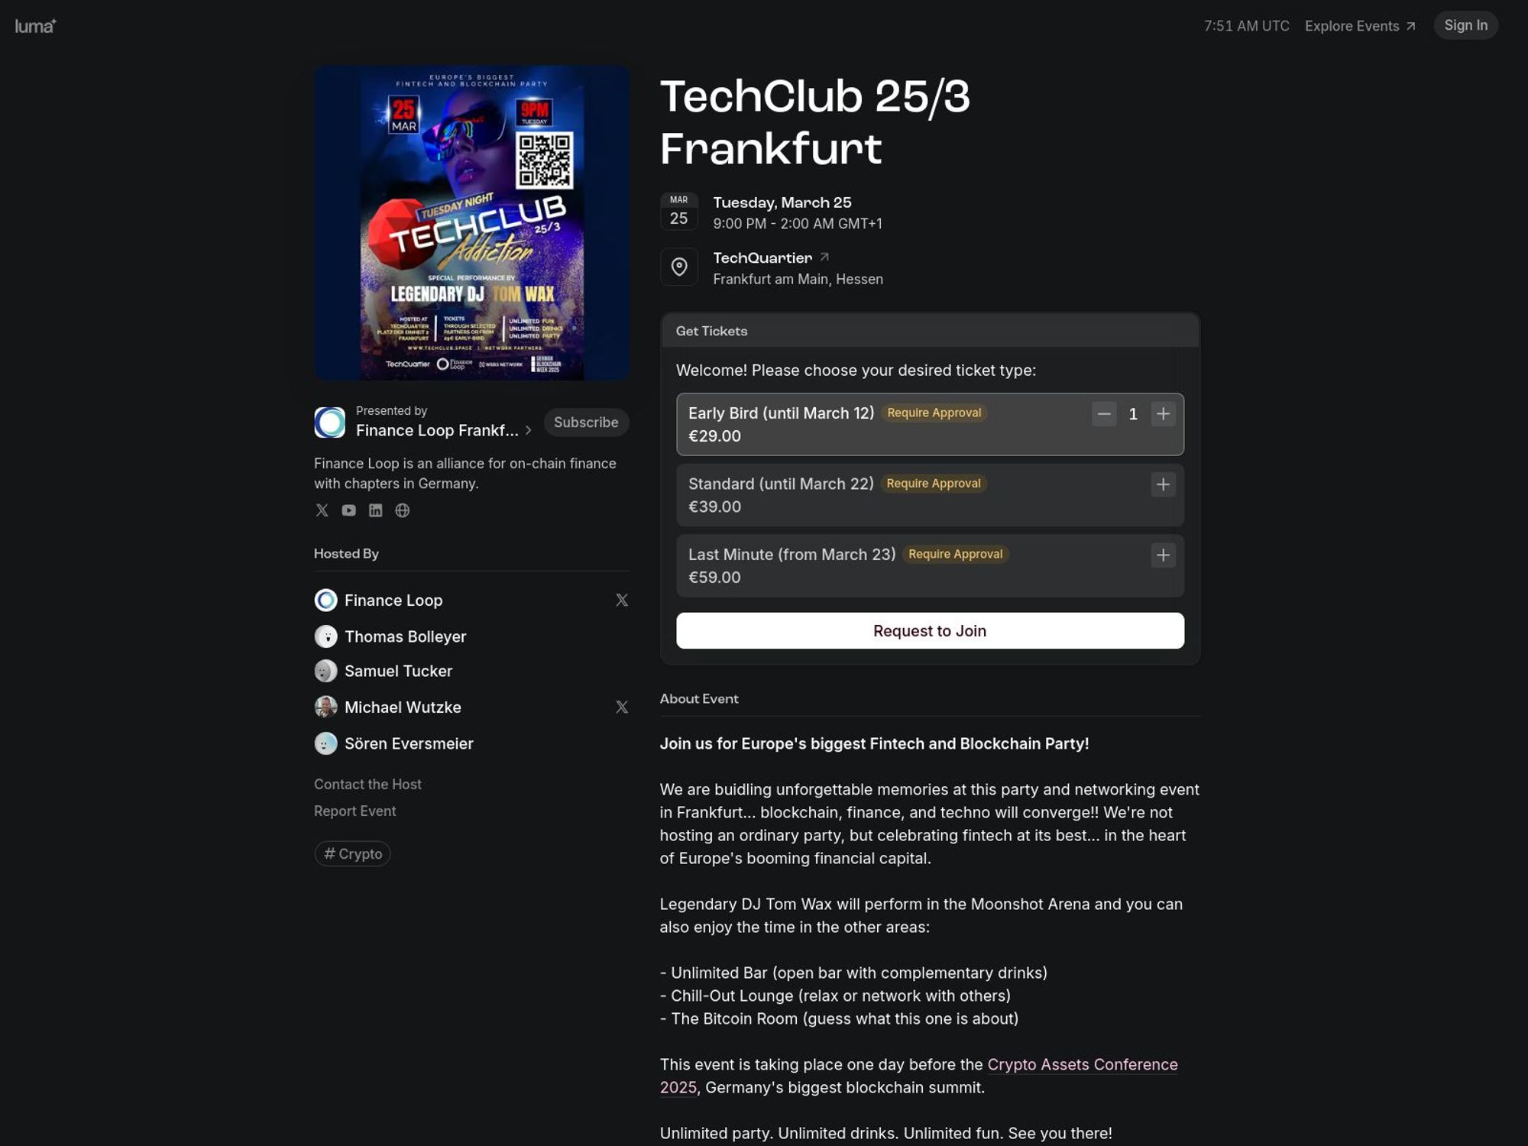Open the Luma home logo
This screenshot has height=1146, width=1528.
(x=35, y=26)
